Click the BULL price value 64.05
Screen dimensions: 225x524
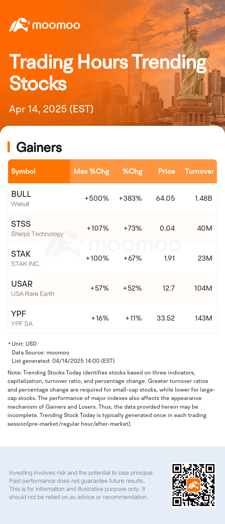click(x=165, y=198)
